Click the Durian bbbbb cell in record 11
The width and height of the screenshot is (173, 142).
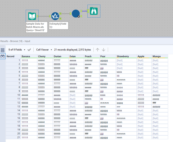point(61,99)
